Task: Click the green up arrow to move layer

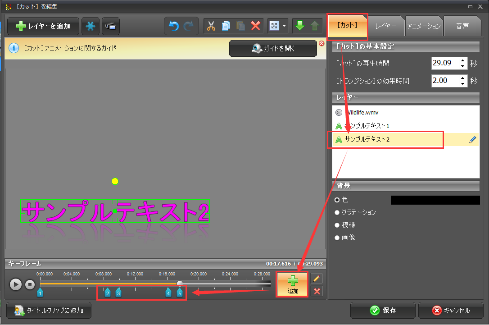Action: coord(314,26)
